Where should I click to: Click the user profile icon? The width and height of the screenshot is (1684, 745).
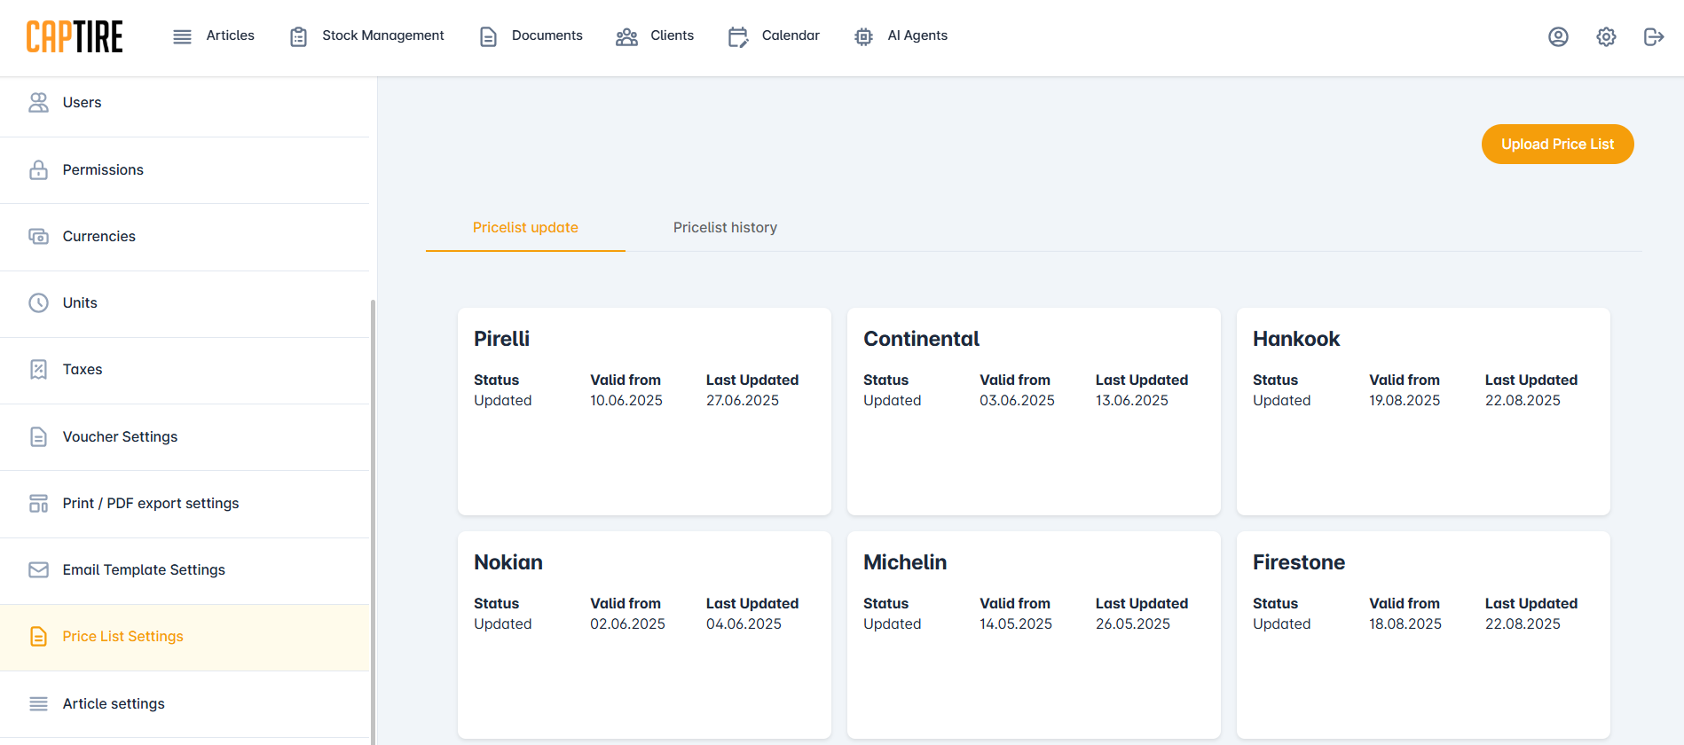point(1558,36)
